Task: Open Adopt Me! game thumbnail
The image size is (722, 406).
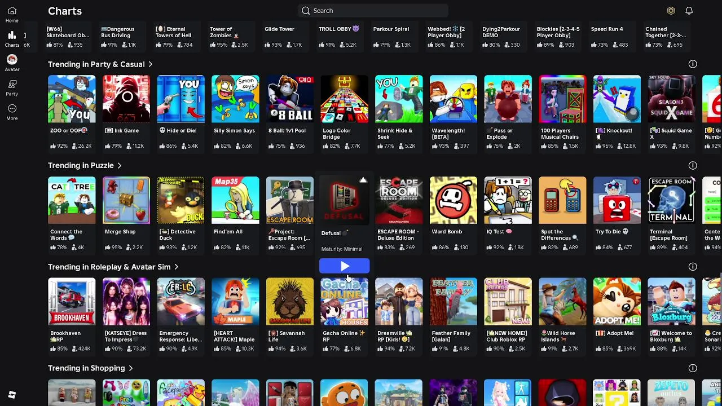Action: click(617, 302)
